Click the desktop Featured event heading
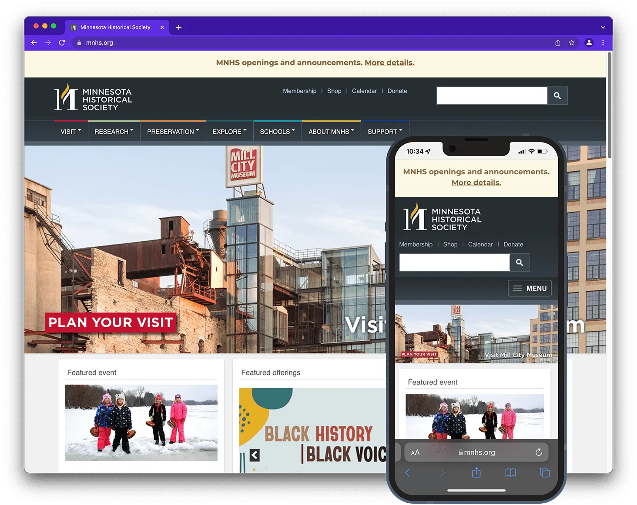Viewport: 637px width, 505px height. pyautogui.click(x=92, y=372)
